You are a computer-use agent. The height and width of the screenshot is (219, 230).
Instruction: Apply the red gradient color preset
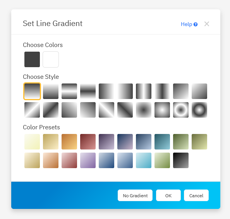tap(88, 142)
